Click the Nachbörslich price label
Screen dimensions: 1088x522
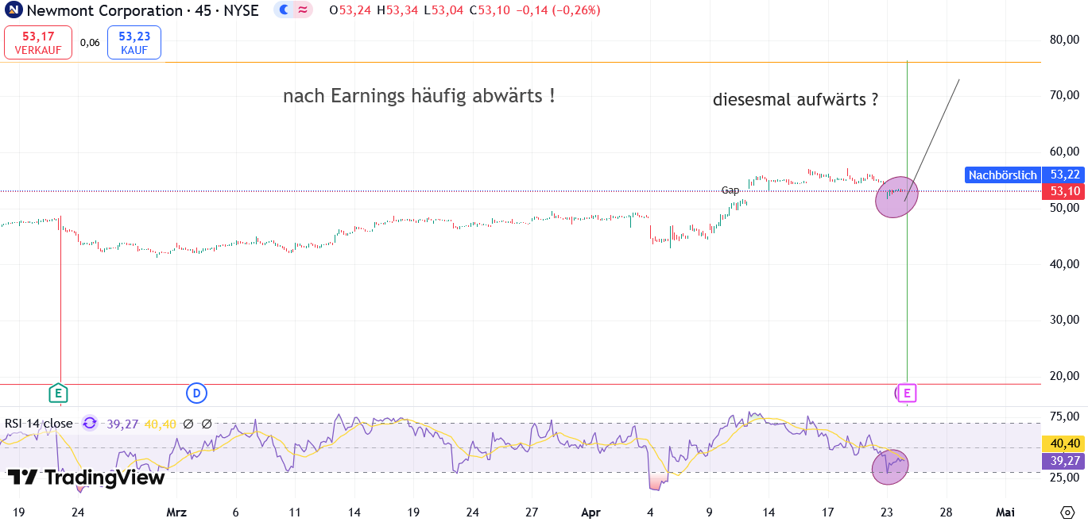[1003, 175]
